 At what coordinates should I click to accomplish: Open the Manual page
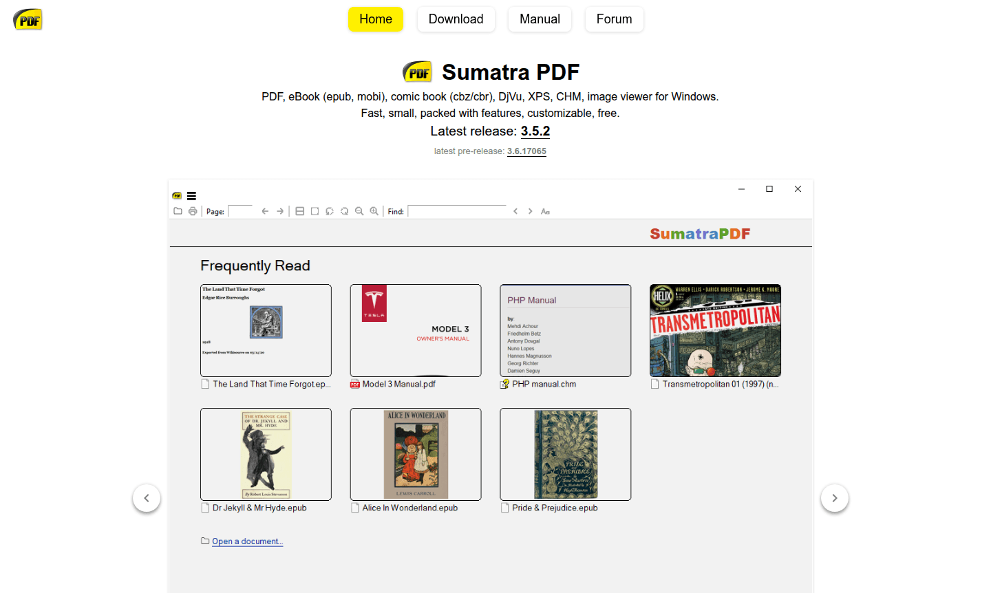(x=540, y=19)
